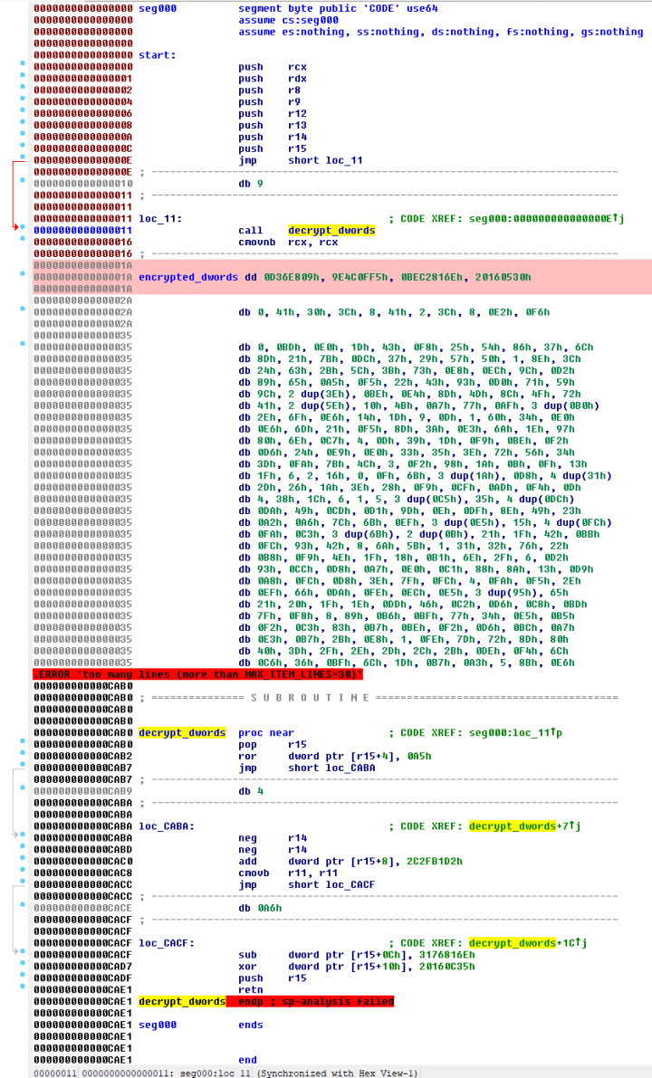Click 'neg r14' at address 000000000000CABA
Viewport: 652px width, 1078px height.
[273, 838]
